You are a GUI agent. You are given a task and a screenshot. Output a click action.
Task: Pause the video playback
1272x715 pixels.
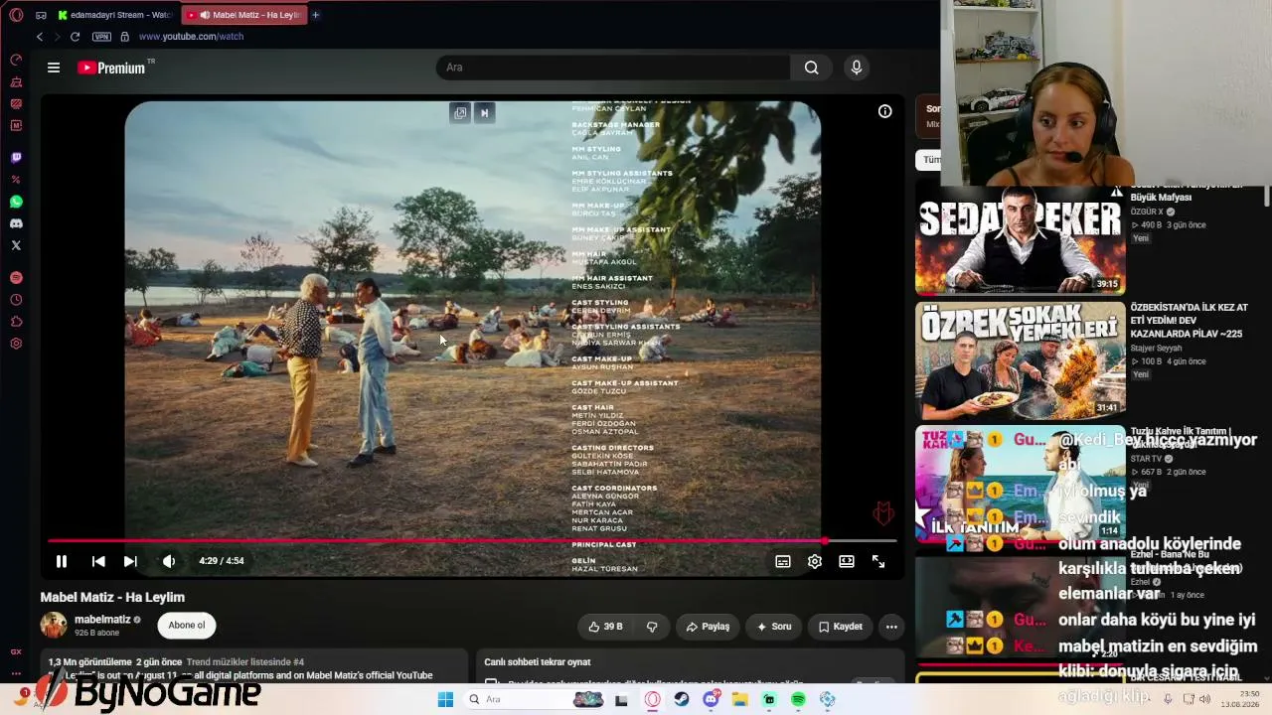(x=62, y=561)
